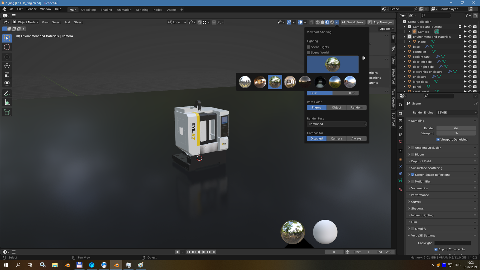Open Output properties tab

[x=400, y=120]
